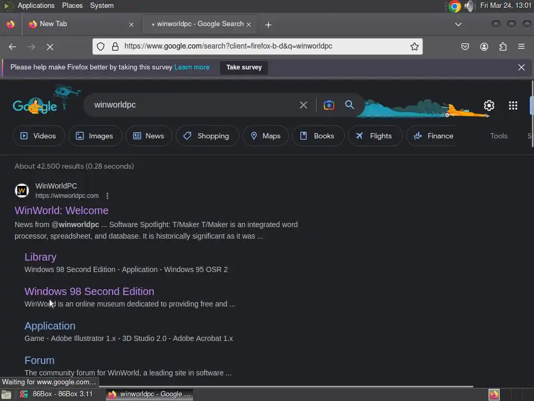Click the Take survey button
Image resolution: width=534 pixels, height=401 pixels.
point(244,67)
